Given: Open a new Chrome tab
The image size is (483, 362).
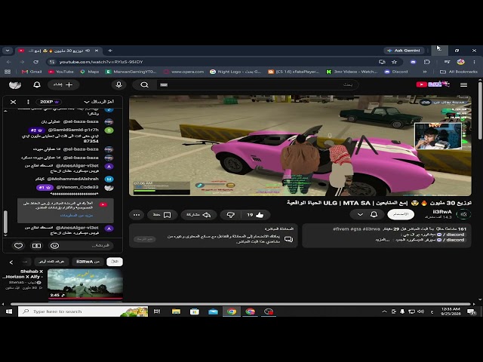Looking at the screenshot, I should click(x=110, y=51).
